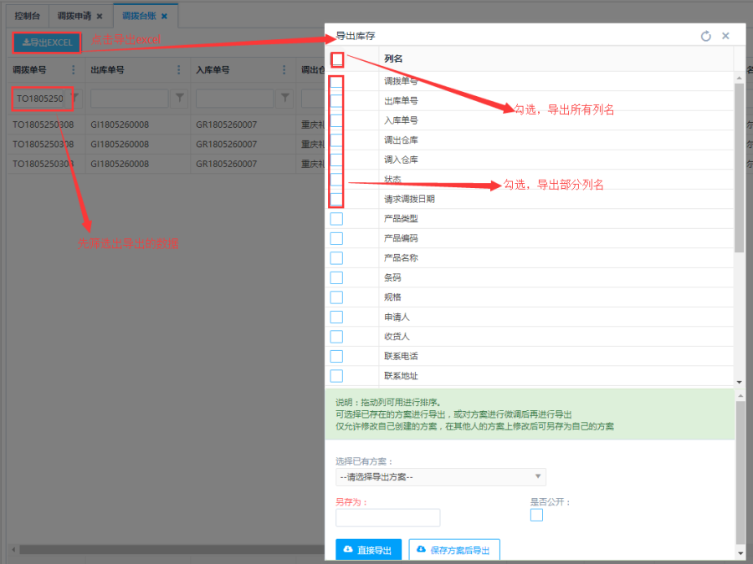Click the 保存方案后导出 button
The height and width of the screenshot is (564, 753).
(x=453, y=550)
